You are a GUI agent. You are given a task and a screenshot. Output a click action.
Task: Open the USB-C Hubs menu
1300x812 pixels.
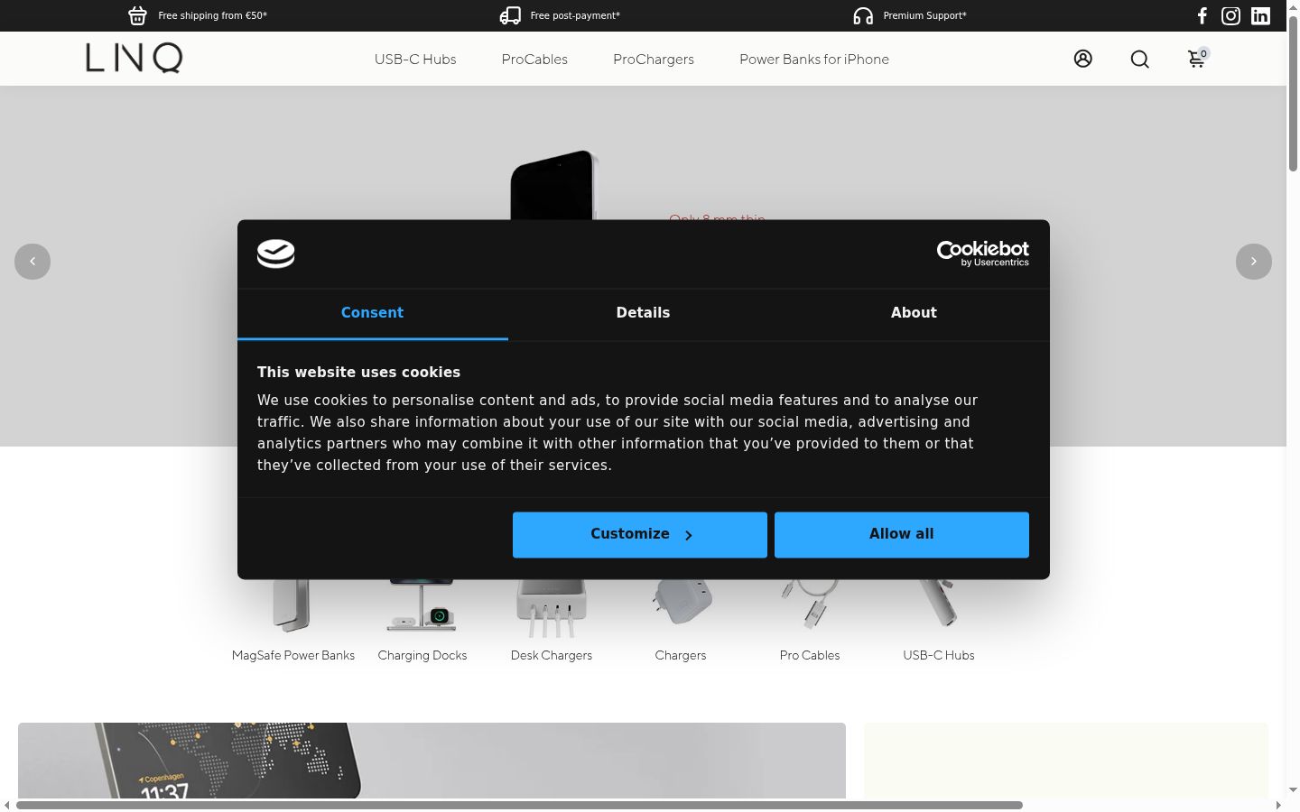[415, 60]
